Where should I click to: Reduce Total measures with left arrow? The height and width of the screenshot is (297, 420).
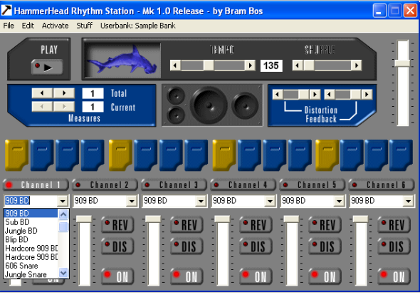coord(42,93)
